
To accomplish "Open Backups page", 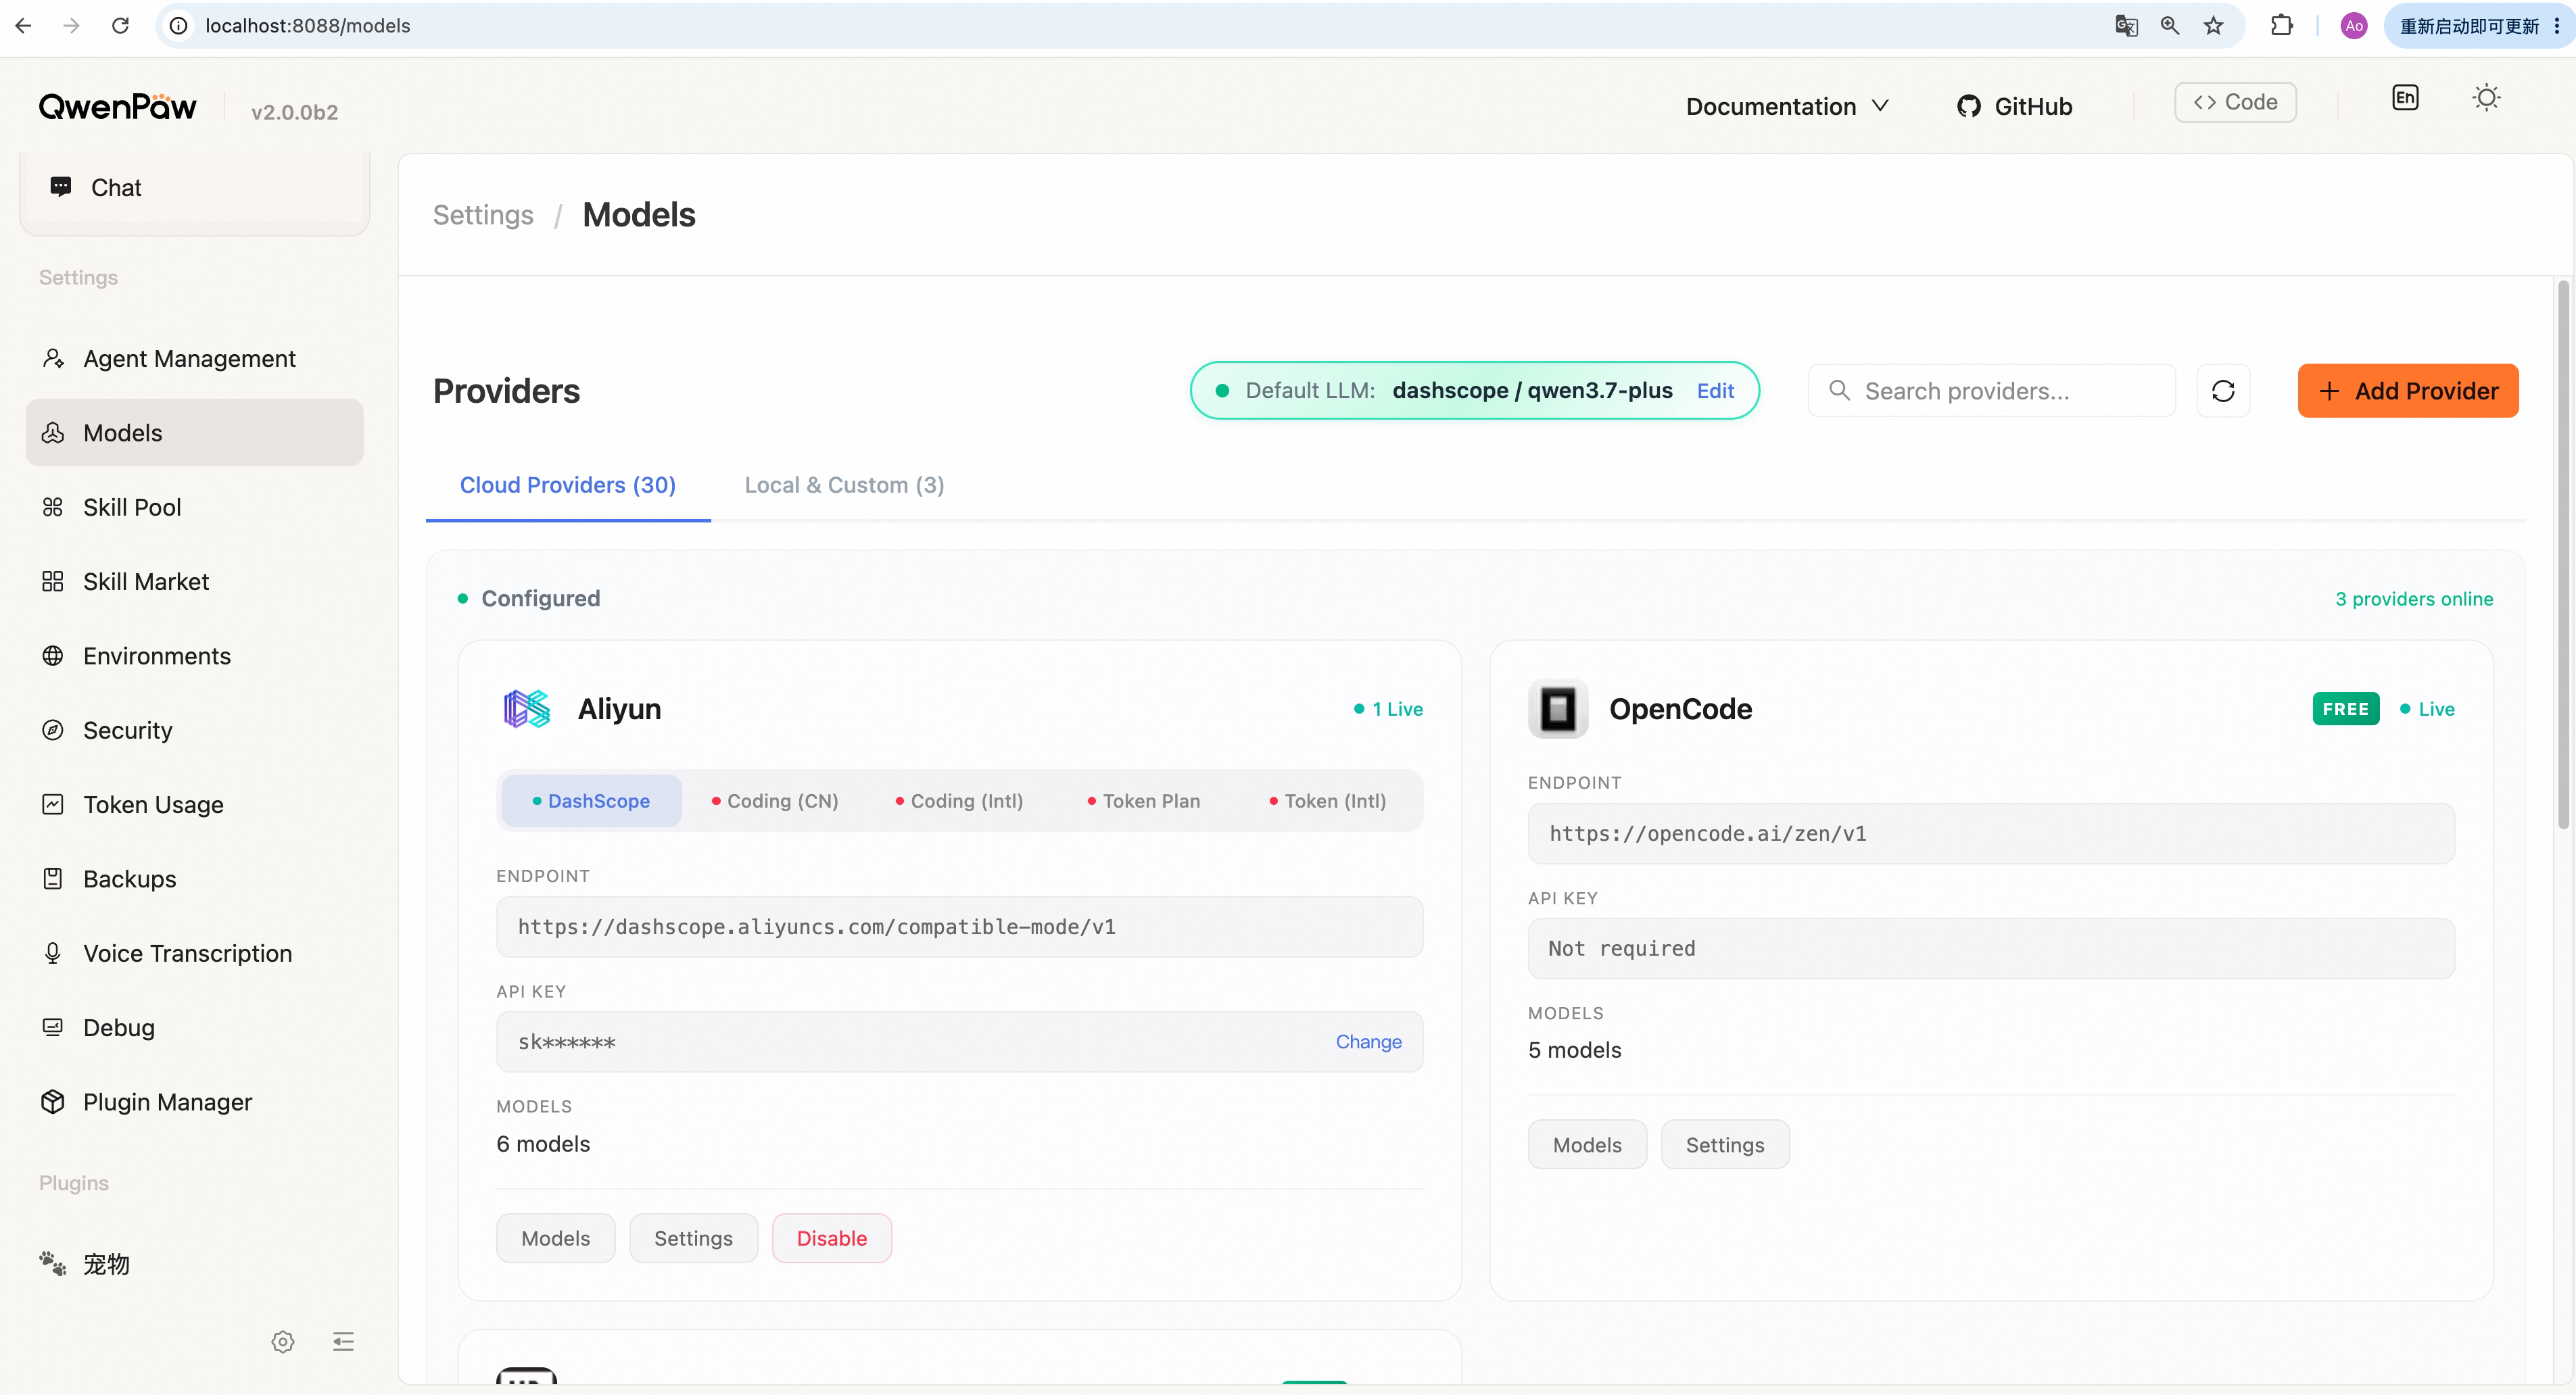I will coord(195,879).
